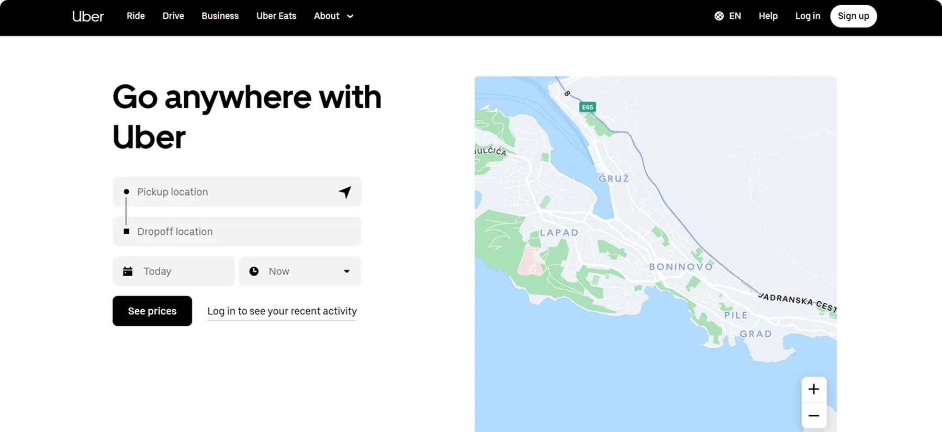Viewport: 942px width, 432px height.
Task: Click the LAPAD label on the map
Action: (559, 233)
